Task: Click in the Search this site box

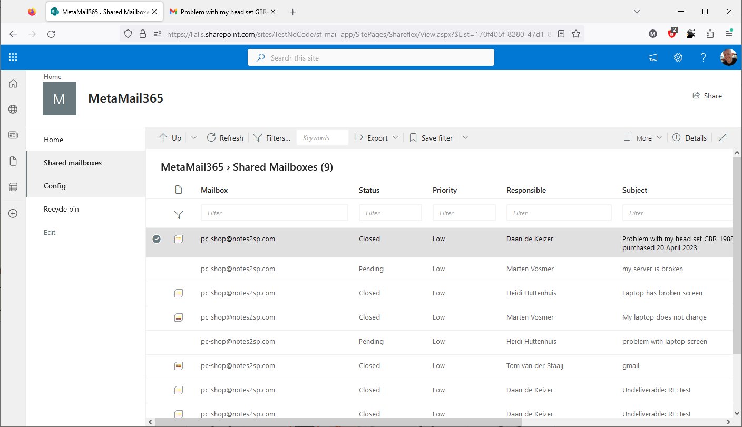Action: [371, 58]
